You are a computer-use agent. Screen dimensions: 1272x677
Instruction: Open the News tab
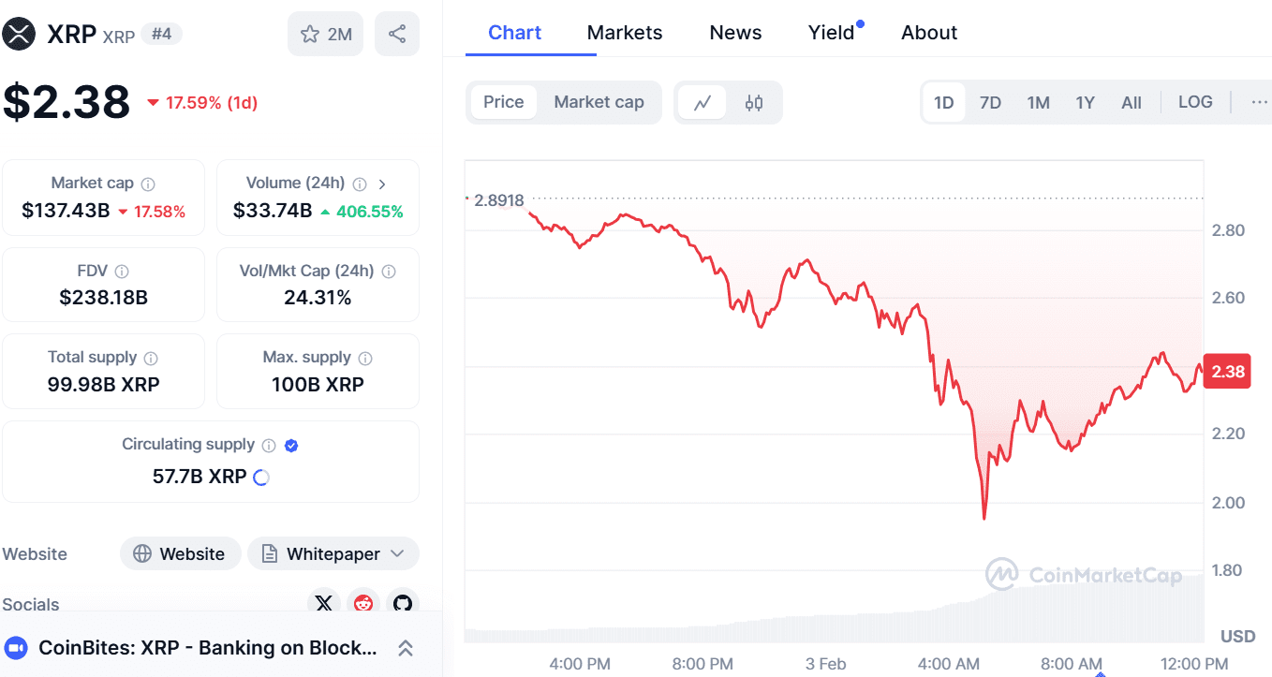734,32
